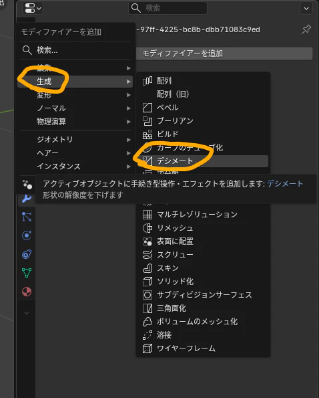Open the editor type selector at top left
This screenshot has height=398, width=319.
point(33,8)
